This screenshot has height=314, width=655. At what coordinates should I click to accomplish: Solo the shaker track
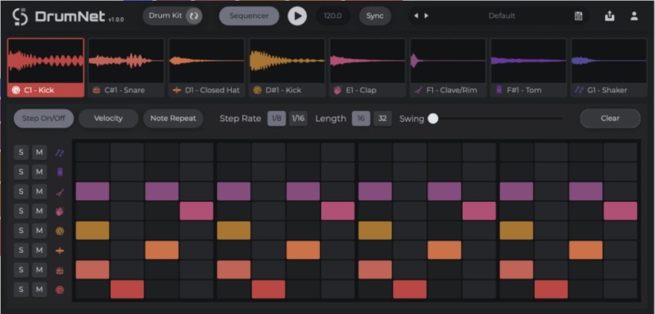tap(21, 153)
